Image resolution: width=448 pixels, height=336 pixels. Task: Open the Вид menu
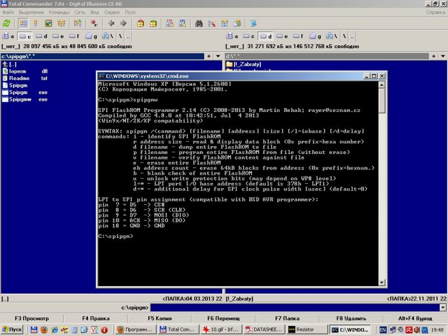95,12
